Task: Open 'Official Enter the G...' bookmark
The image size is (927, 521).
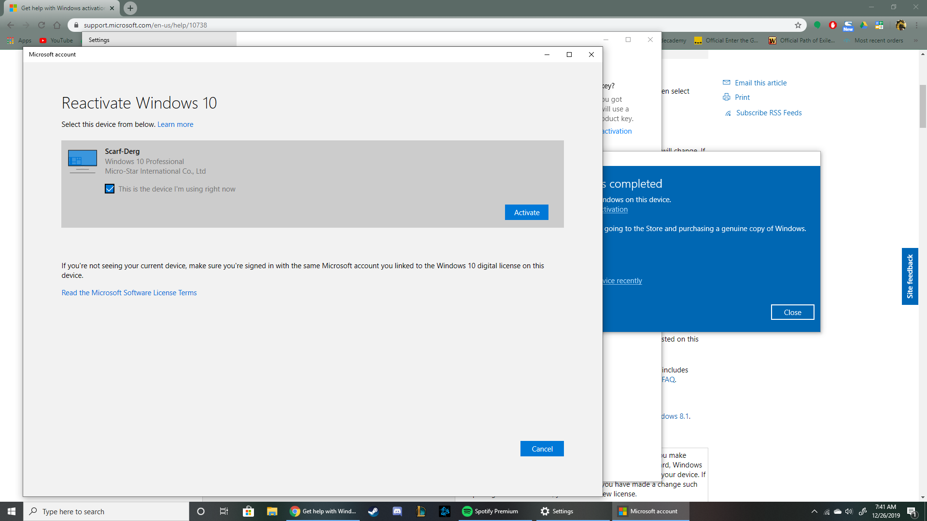Action: point(726,41)
